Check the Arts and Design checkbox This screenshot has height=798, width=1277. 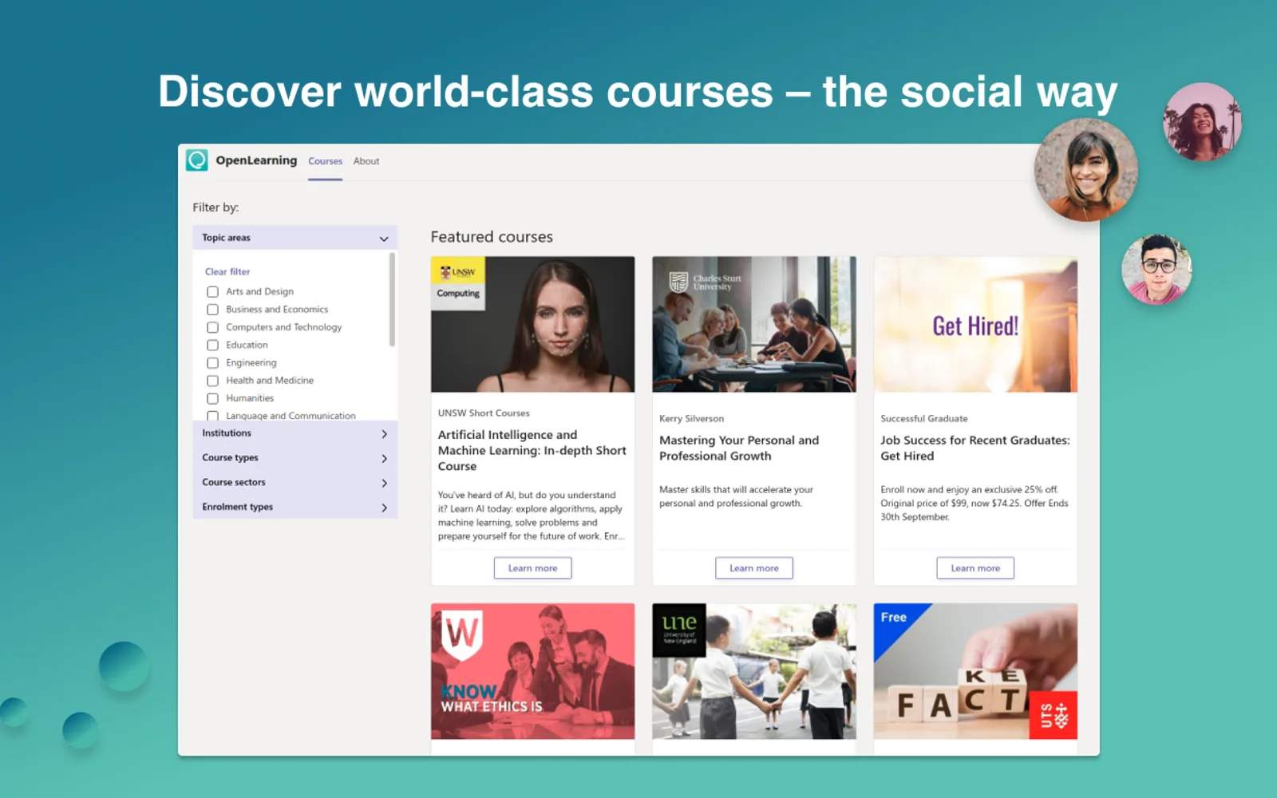point(212,292)
